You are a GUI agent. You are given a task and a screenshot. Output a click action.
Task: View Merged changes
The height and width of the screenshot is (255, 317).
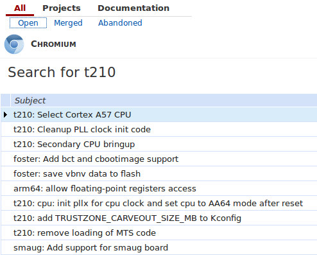68,23
